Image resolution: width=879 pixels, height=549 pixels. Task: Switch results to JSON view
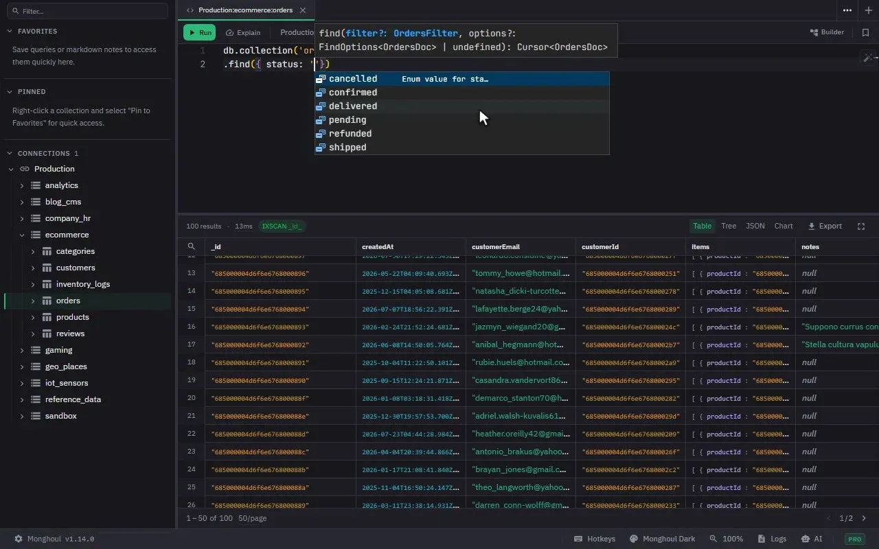[x=755, y=226]
